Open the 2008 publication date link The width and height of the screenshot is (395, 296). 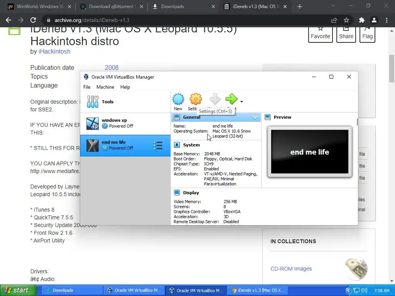point(111,67)
